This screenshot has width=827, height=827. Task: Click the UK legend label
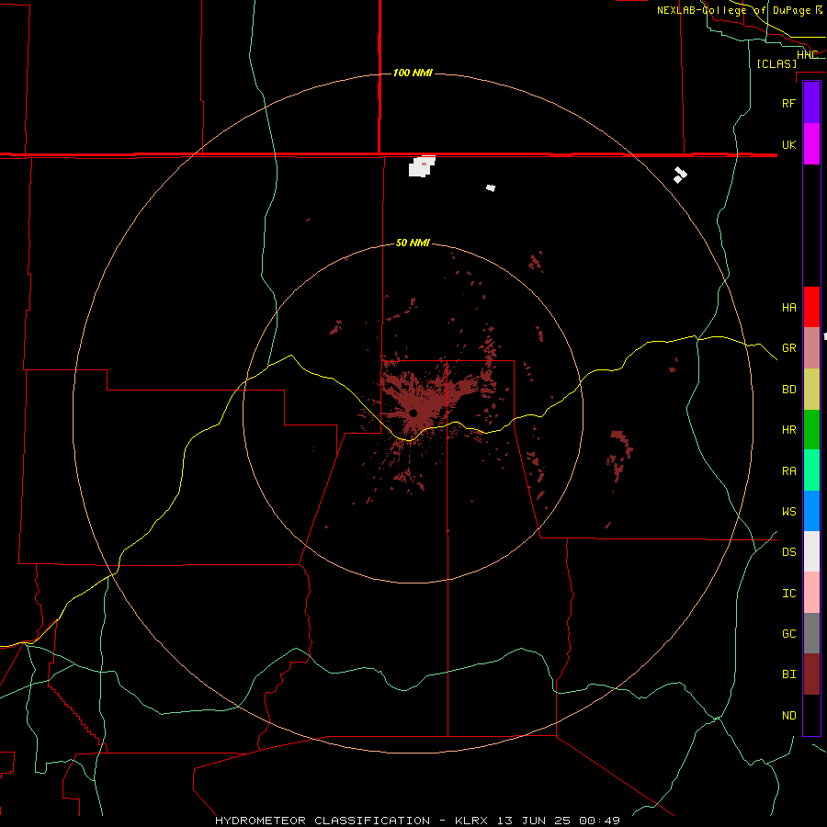(788, 144)
